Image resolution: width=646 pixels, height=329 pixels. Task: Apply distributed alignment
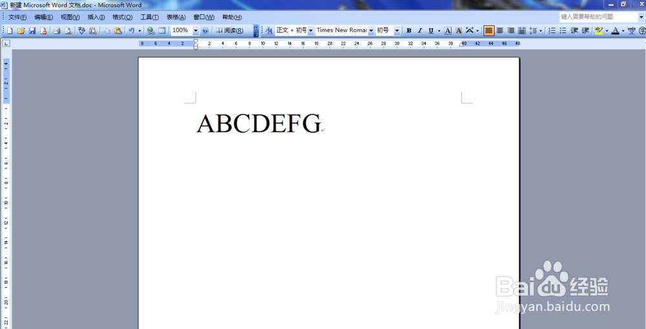pyautogui.click(x=521, y=30)
